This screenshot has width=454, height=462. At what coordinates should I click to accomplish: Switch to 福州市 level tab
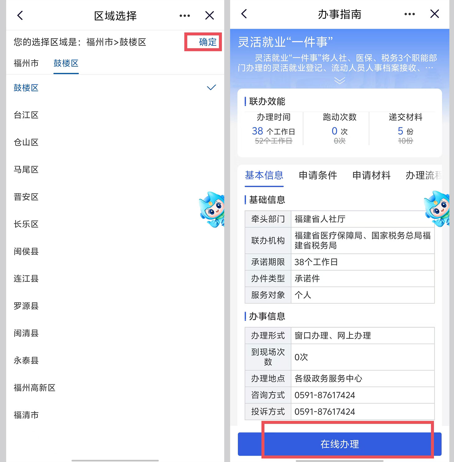point(26,63)
